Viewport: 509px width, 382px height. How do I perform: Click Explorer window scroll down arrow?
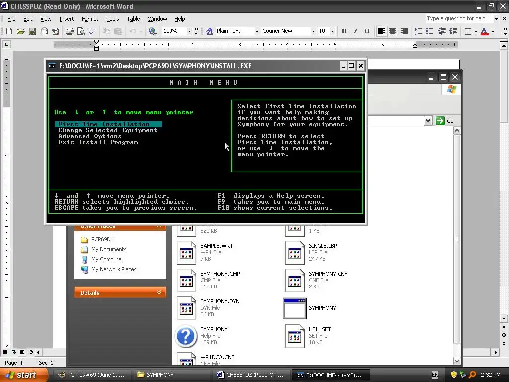(x=457, y=361)
